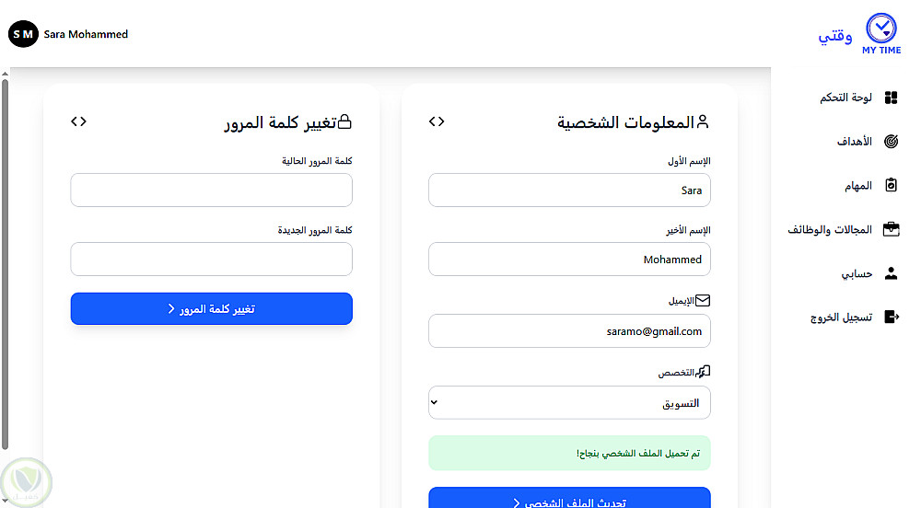Viewport: 921px width, 508px height.
Task: Open الأهداف menu item in sidebar
Action: (854, 142)
